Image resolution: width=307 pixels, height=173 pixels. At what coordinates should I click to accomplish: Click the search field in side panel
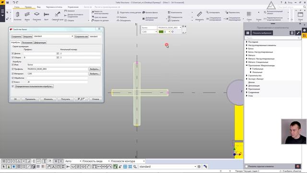tap(272, 37)
